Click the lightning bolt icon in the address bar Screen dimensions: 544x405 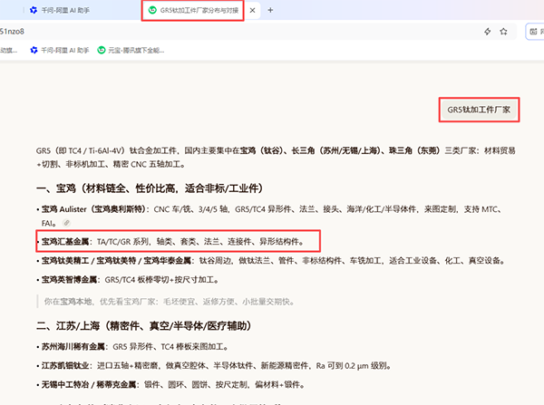pyautogui.click(x=488, y=32)
